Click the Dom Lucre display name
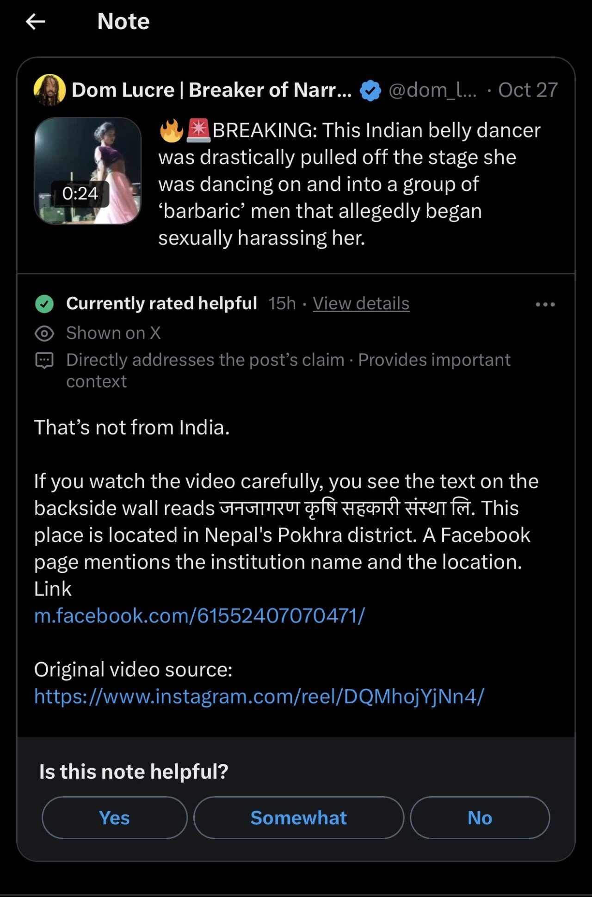The width and height of the screenshot is (592, 897). [211, 90]
